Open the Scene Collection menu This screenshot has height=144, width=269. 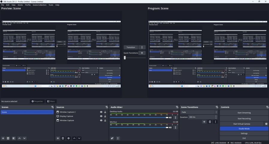(x=40, y=5)
